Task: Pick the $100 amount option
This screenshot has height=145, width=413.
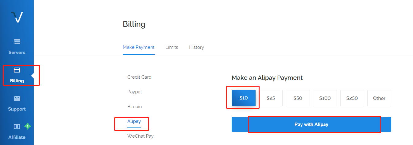Action: coord(325,98)
